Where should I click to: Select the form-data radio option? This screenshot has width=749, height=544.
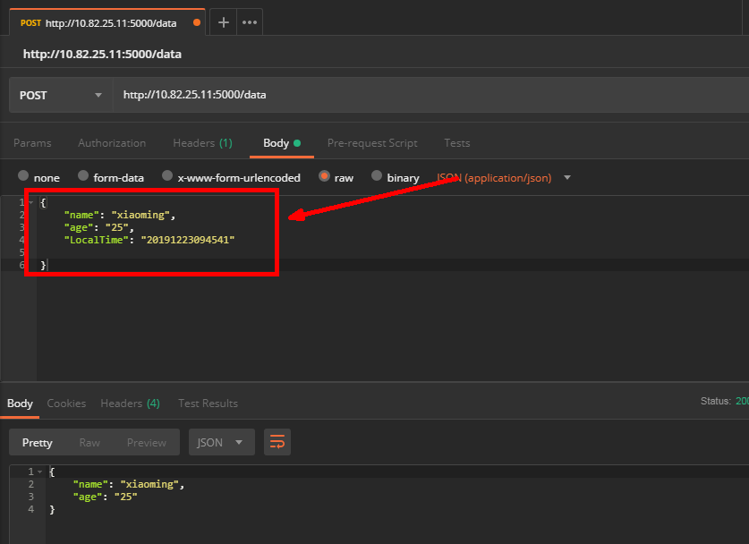tap(83, 175)
